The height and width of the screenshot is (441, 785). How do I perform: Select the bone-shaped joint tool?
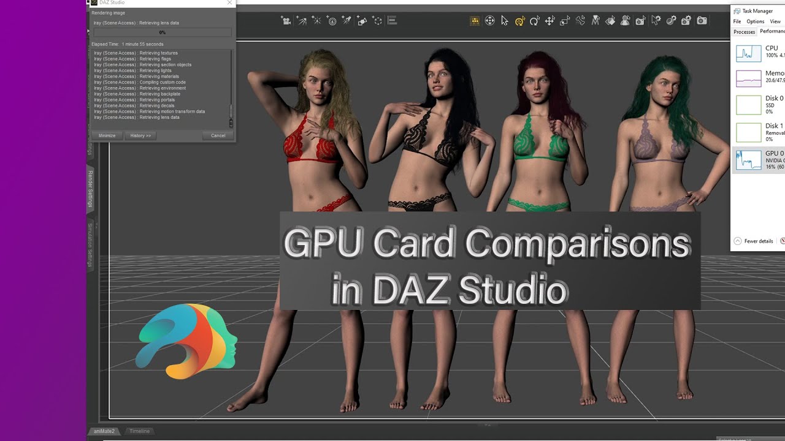pos(580,21)
